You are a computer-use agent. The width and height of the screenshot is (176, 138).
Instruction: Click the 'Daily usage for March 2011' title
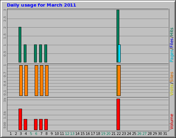pos(41,5)
